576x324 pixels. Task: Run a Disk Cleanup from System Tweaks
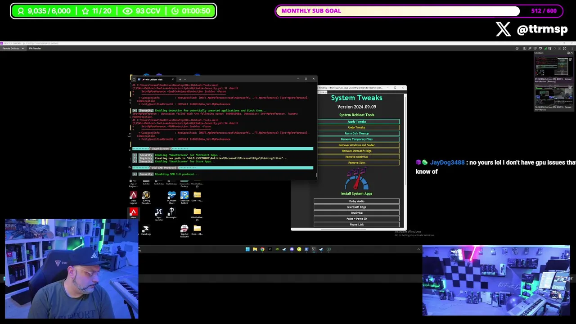(356, 133)
